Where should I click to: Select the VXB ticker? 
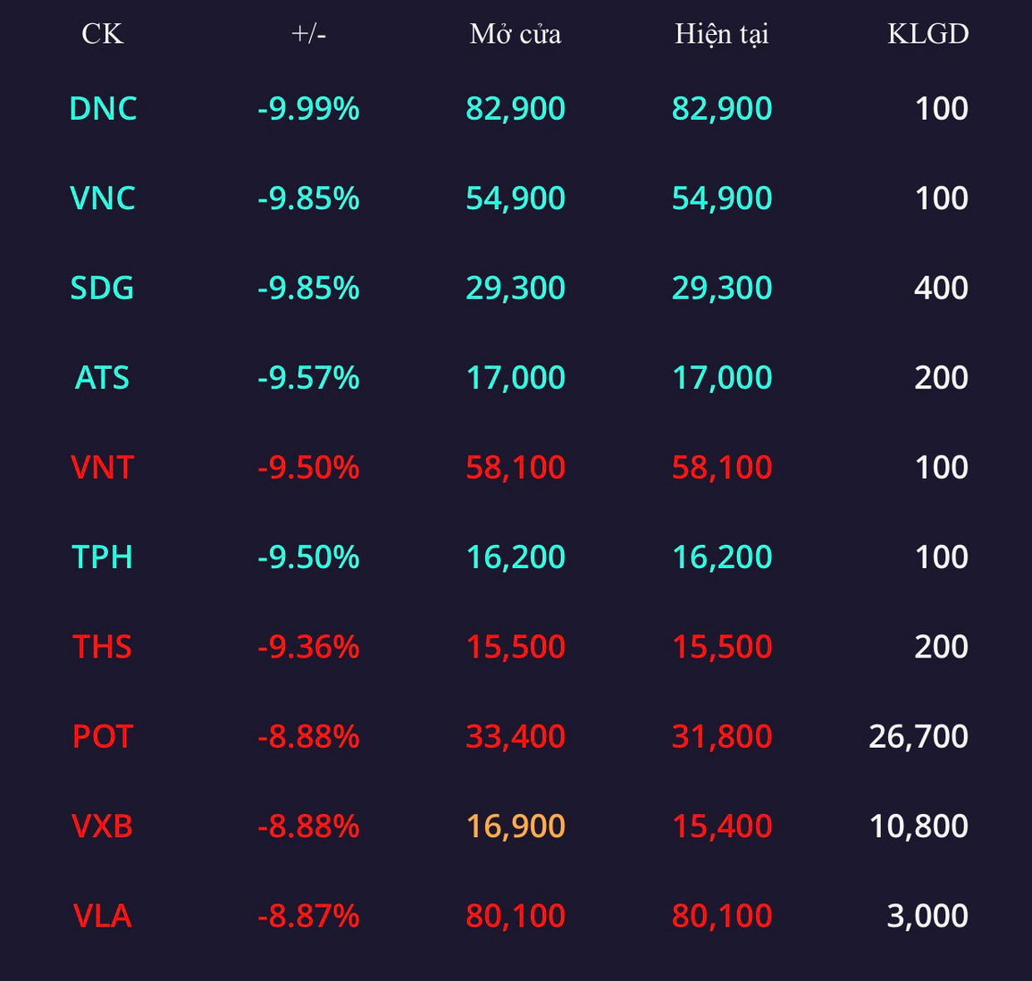102,826
